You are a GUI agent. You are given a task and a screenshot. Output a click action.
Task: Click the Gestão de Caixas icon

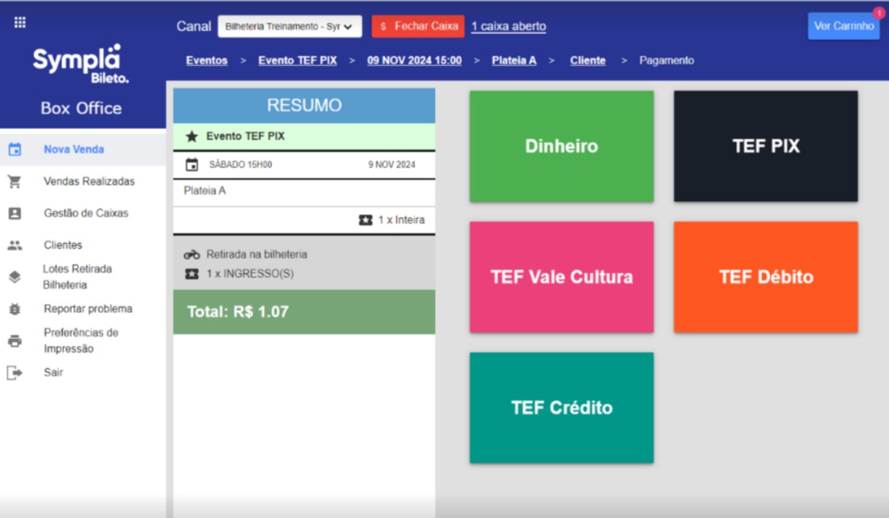[x=15, y=213]
